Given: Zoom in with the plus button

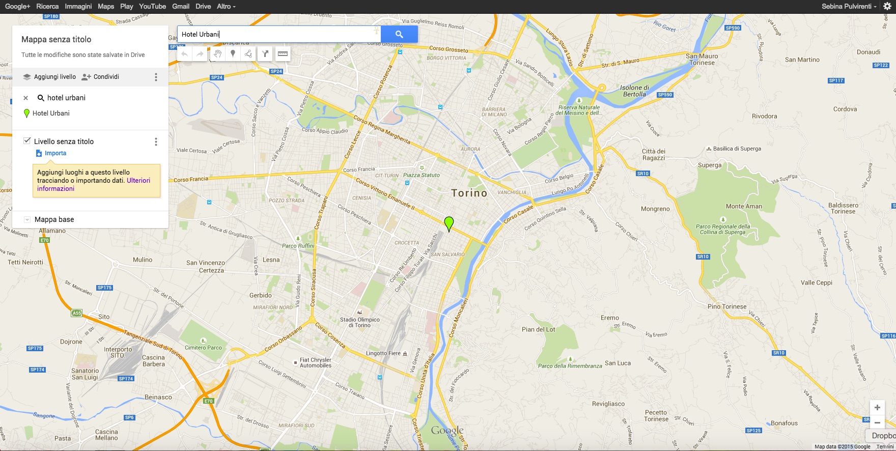Looking at the screenshot, I should (x=877, y=407).
